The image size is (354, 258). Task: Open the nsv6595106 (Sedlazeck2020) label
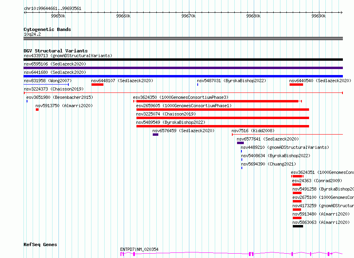click(55, 64)
